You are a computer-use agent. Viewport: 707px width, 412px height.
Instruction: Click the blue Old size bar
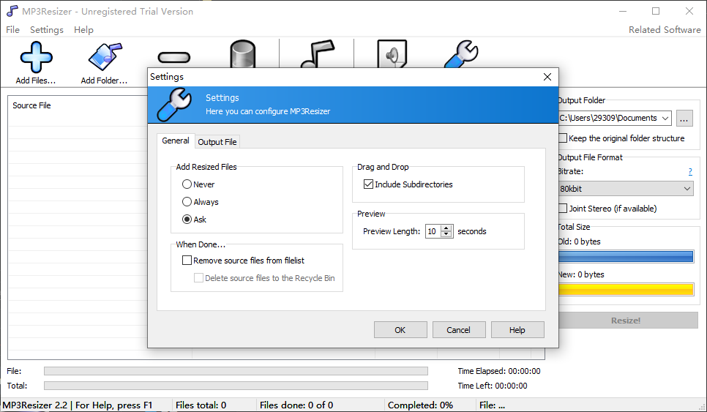(626, 256)
